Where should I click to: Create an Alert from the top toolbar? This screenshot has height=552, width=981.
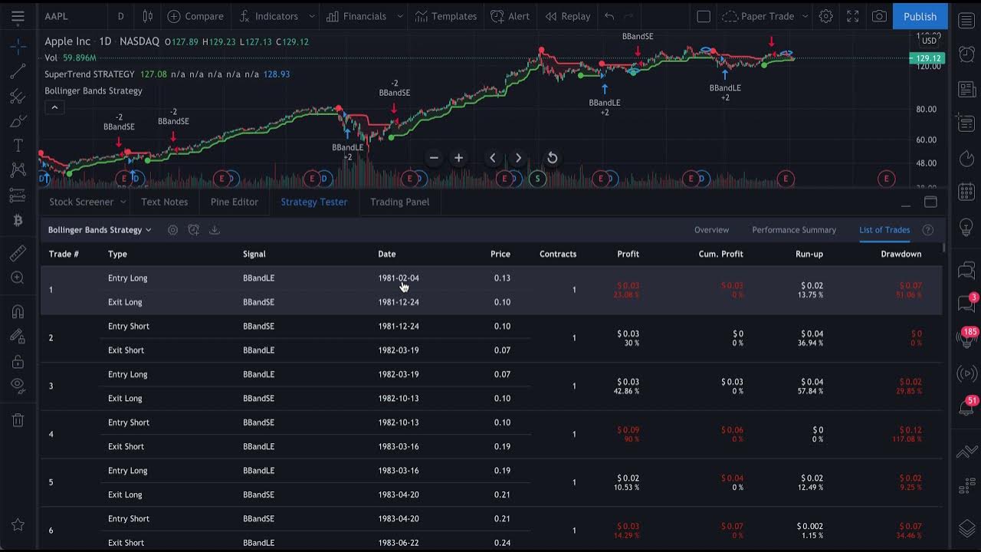(x=510, y=16)
